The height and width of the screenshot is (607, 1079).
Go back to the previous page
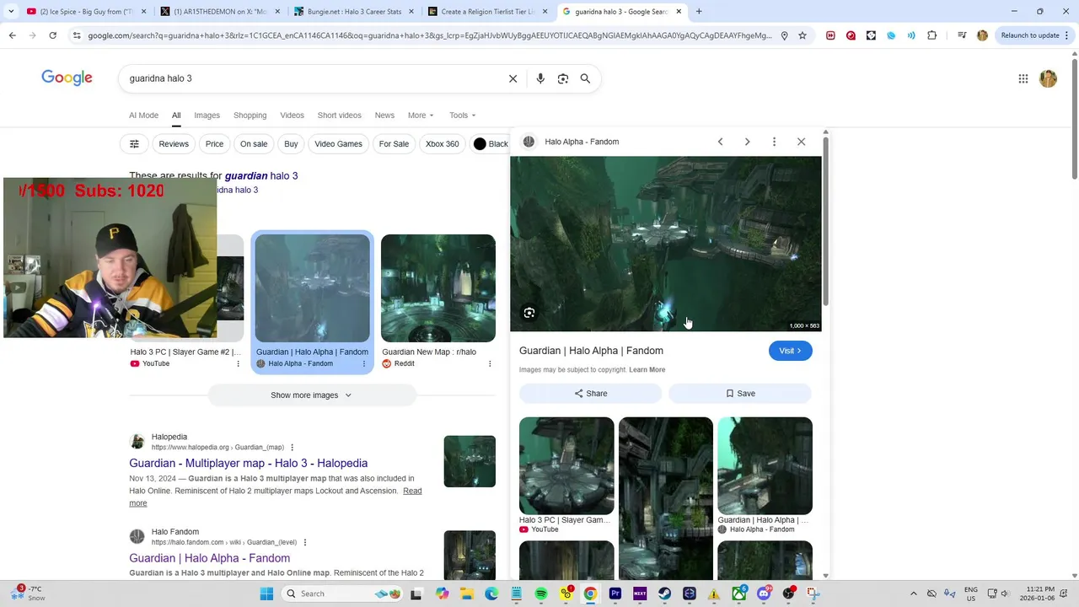(12, 35)
